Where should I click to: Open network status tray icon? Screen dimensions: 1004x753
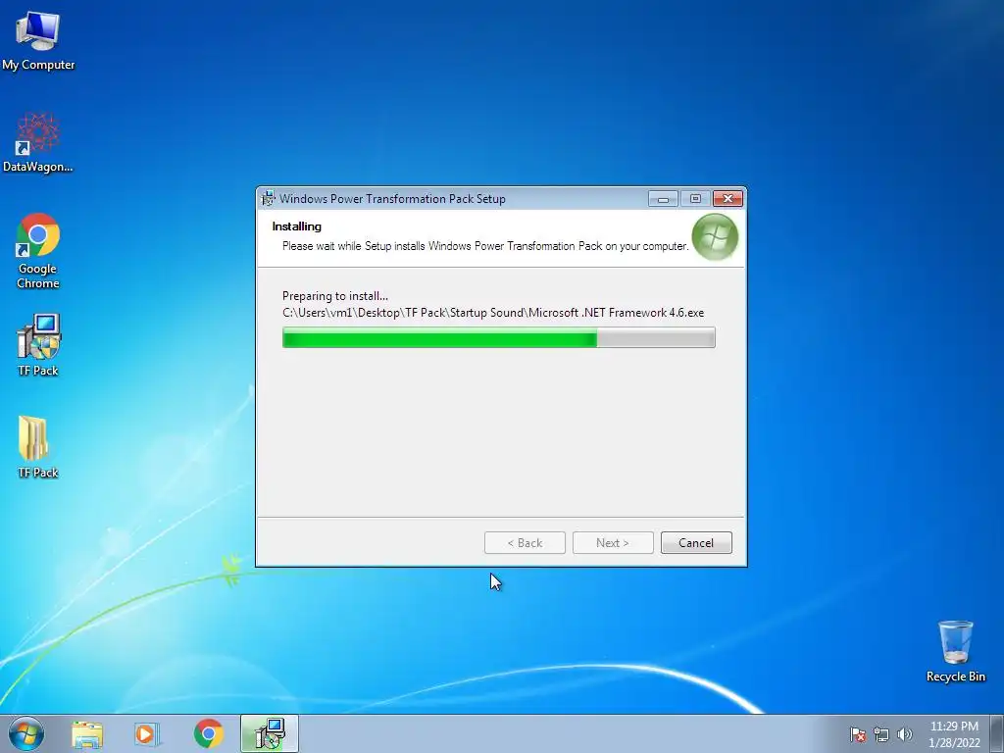tap(881, 734)
